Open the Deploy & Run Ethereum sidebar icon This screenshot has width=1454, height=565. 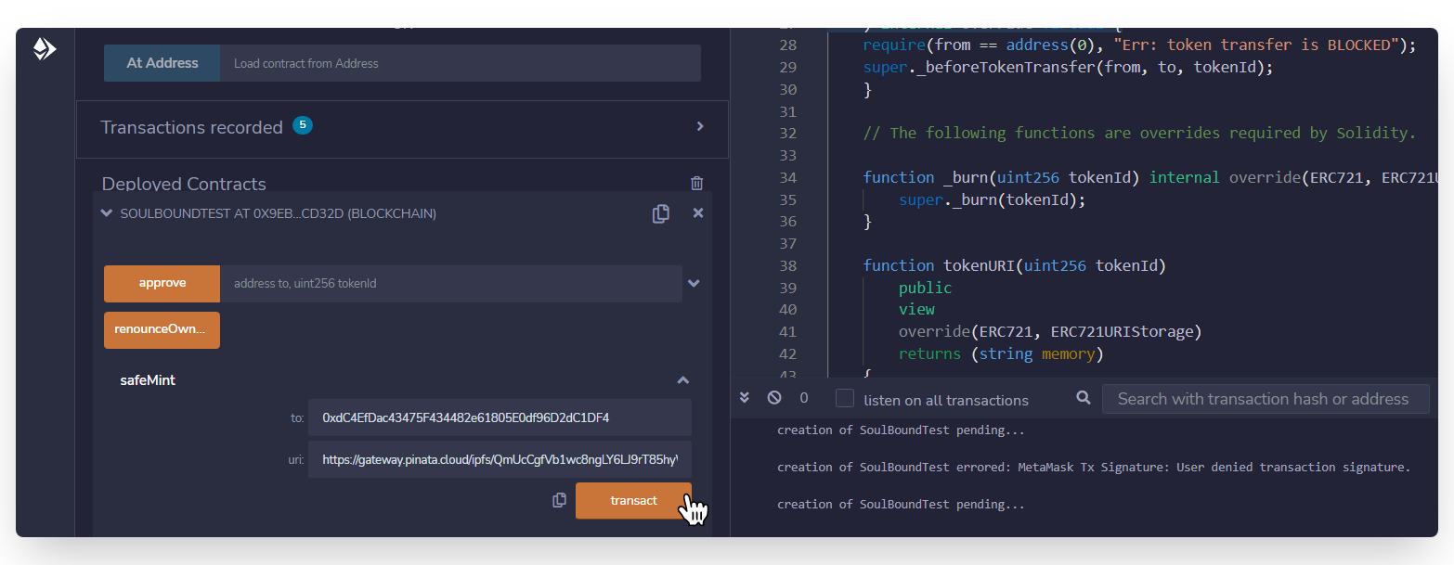45,49
